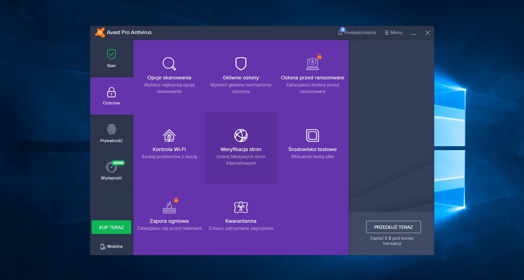Image resolution: width=524 pixels, height=280 pixels.
Task: Click the Kwarantanna title text
Action: (x=241, y=221)
